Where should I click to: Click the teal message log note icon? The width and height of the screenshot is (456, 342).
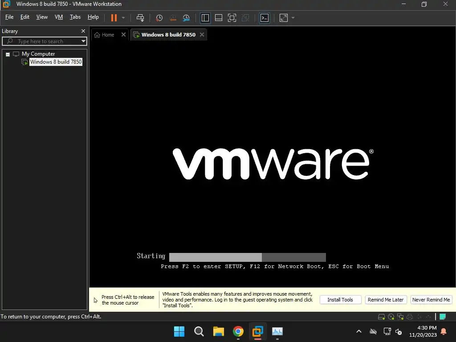[x=443, y=317]
